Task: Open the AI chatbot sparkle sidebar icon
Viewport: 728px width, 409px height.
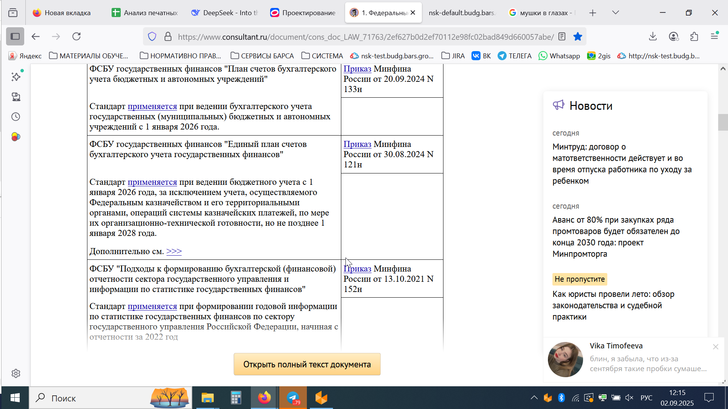Action: click(16, 76)
